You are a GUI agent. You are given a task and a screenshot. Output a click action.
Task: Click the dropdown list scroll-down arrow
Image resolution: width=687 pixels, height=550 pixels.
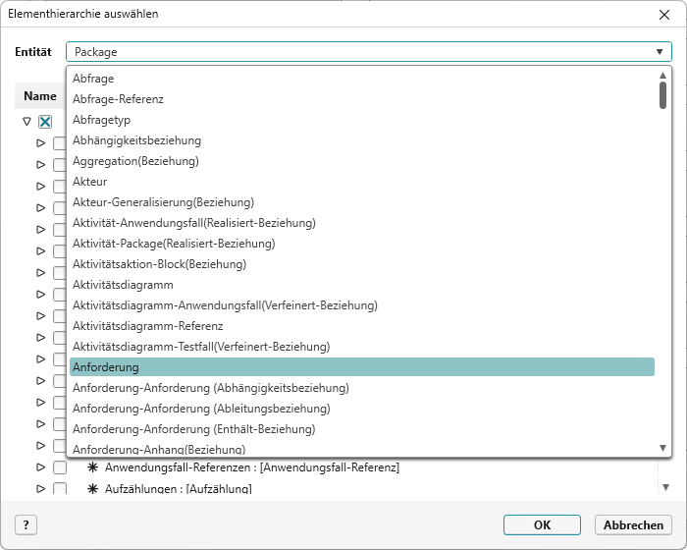(663, 448)
